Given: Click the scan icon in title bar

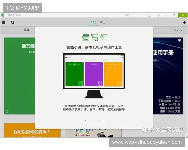Looking at the screenshot, I should pos(149,15).
